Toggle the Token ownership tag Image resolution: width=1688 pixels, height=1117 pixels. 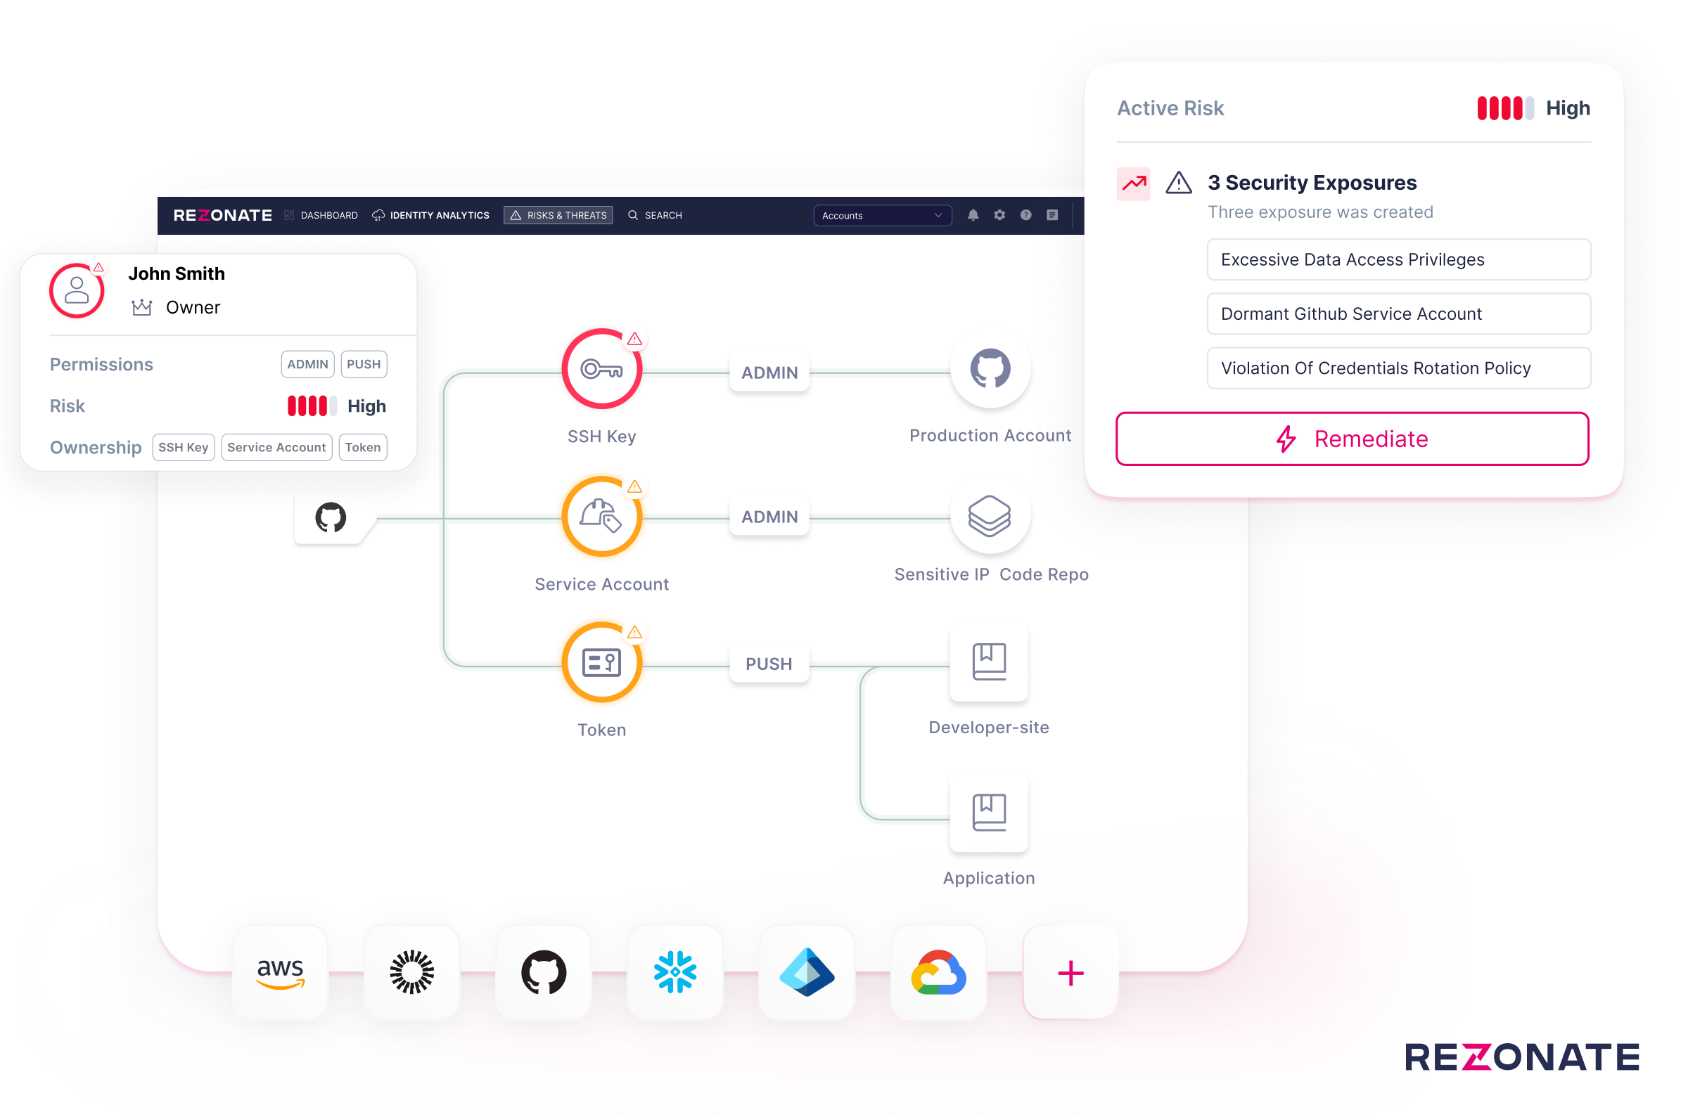tap(360, 448)
